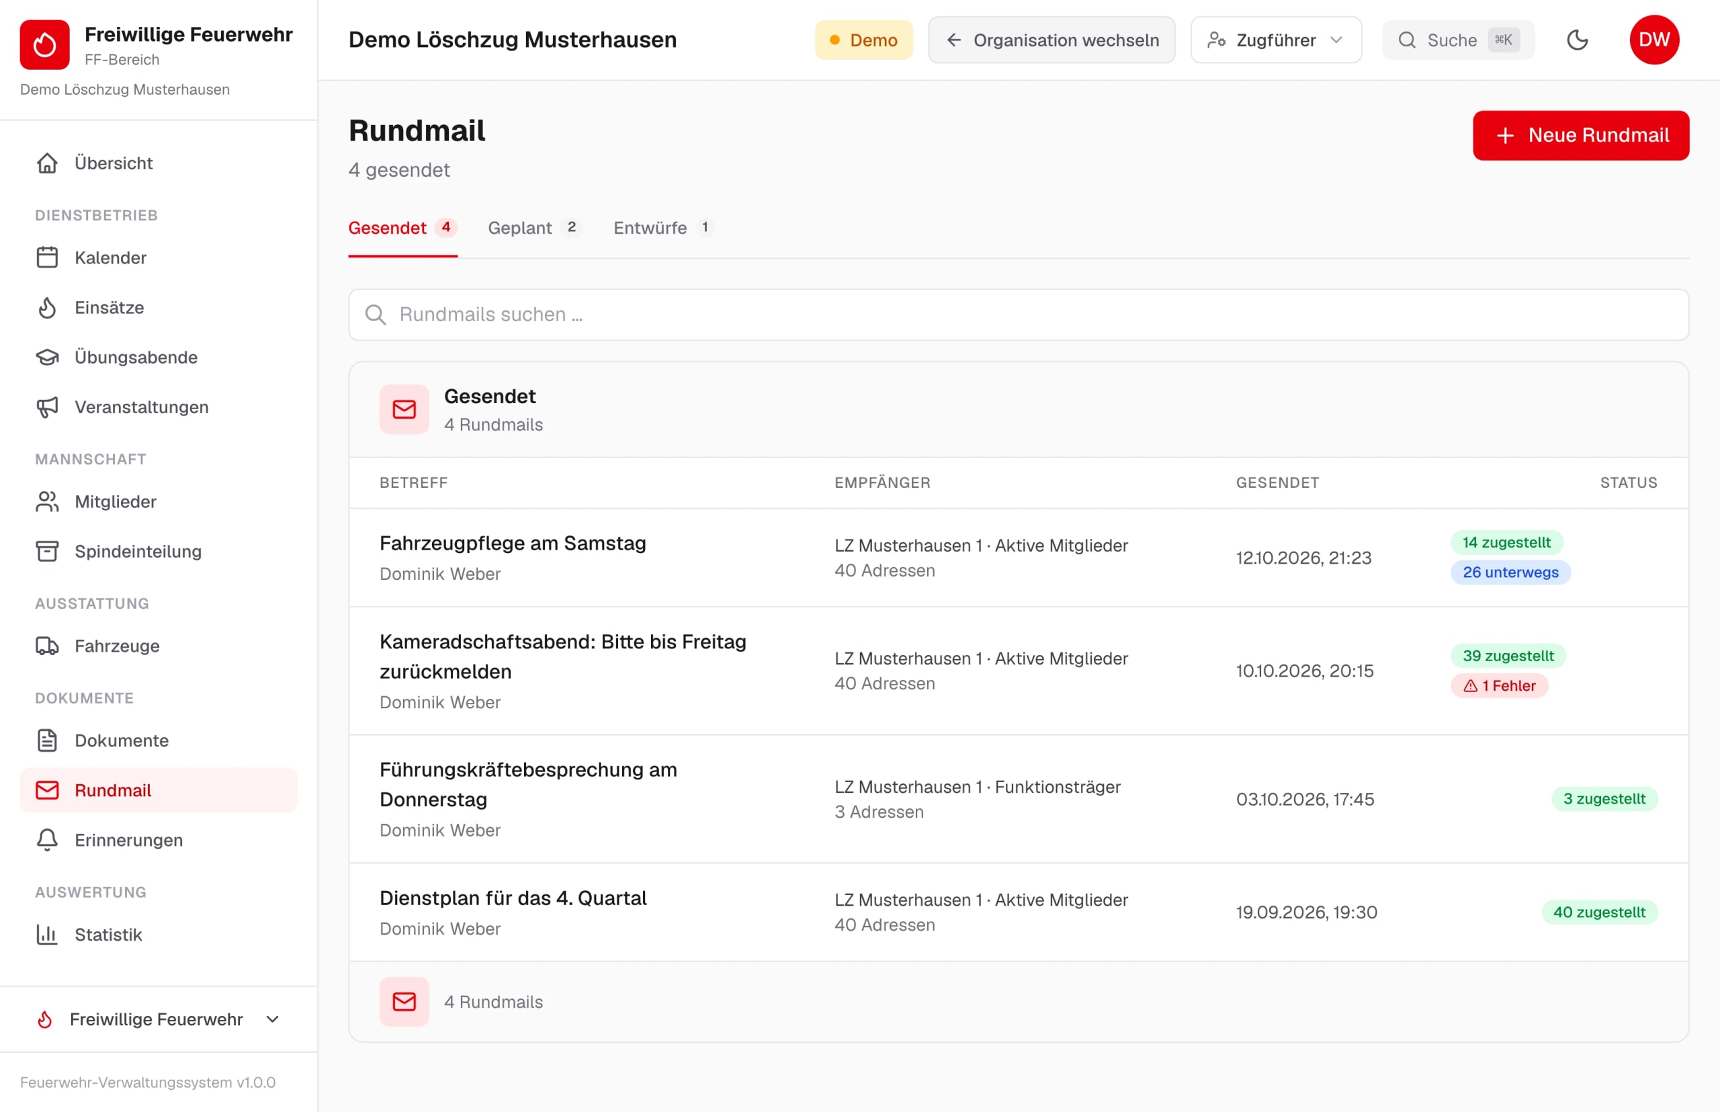
Task: Click the Demo badge
Action: coord(863,40)
